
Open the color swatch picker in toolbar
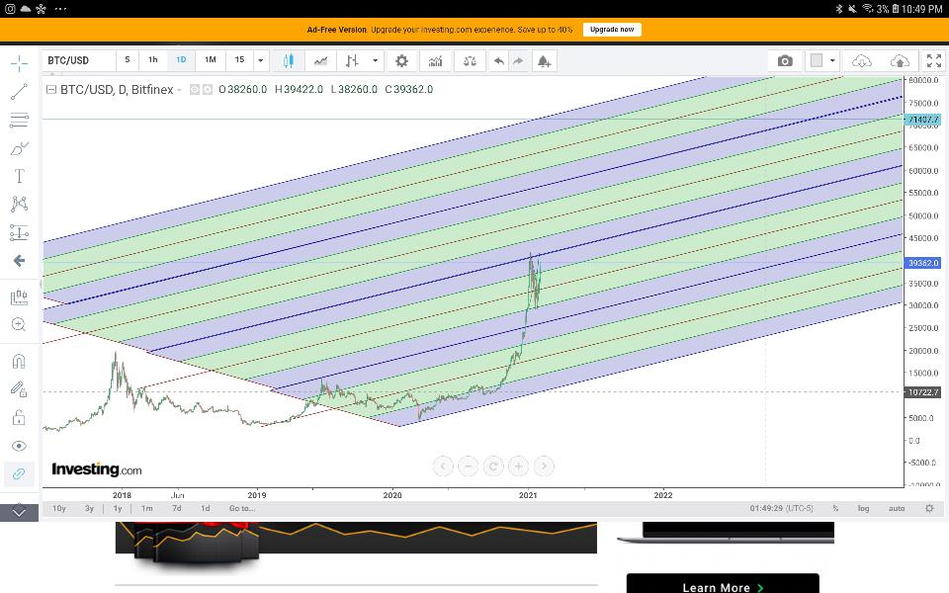pos(817,60)
